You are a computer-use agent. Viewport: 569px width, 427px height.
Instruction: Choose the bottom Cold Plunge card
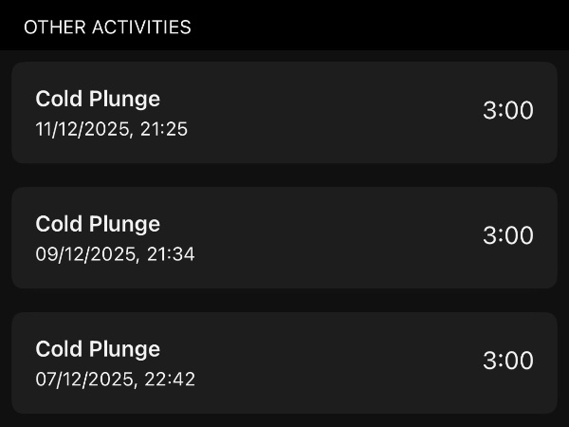pyautogui.click(x=284, y=362)
